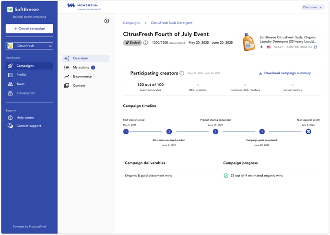Click the Help center question mark icon
The width and height of the screenshot is (330, 235).
pos(10,117)
